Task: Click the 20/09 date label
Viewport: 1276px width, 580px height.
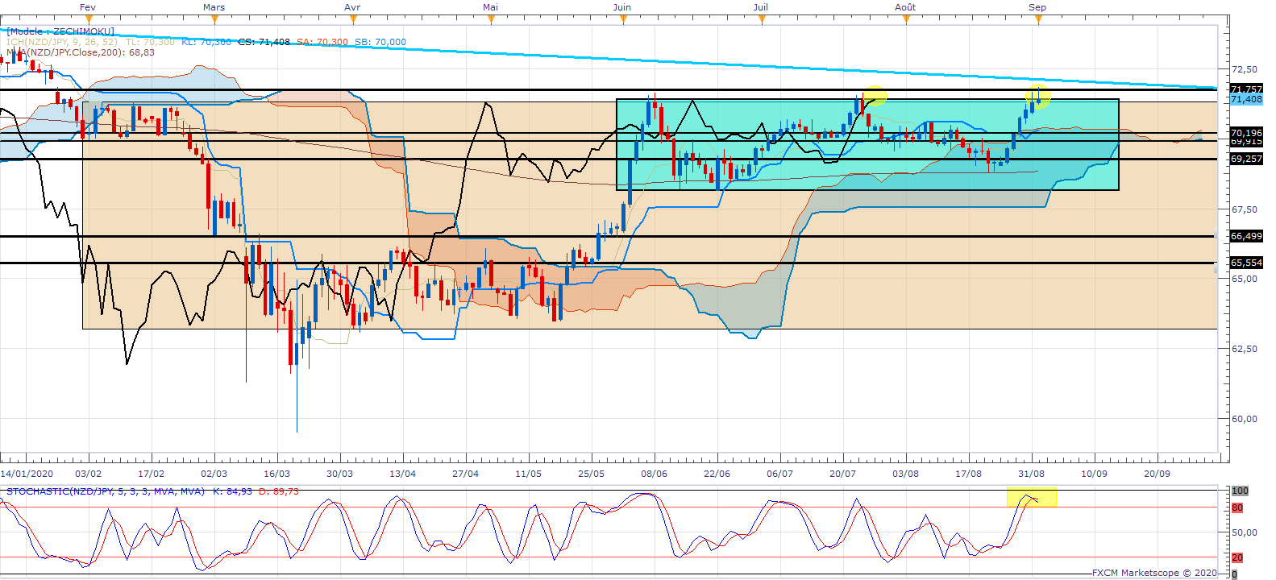Action: coord(1158,474)
